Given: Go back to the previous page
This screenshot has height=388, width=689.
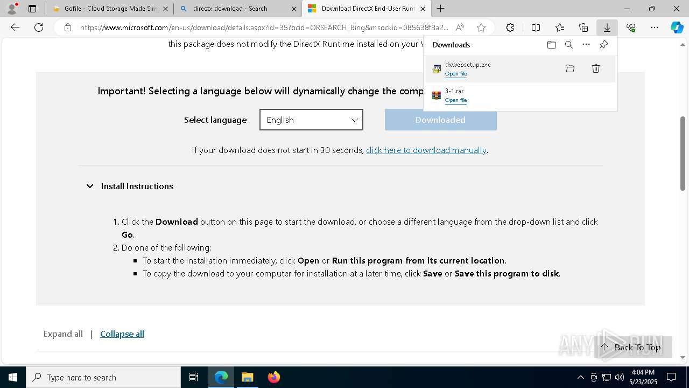Looking at the screenshot, I should pyautogui.click(x=15, y=27).
